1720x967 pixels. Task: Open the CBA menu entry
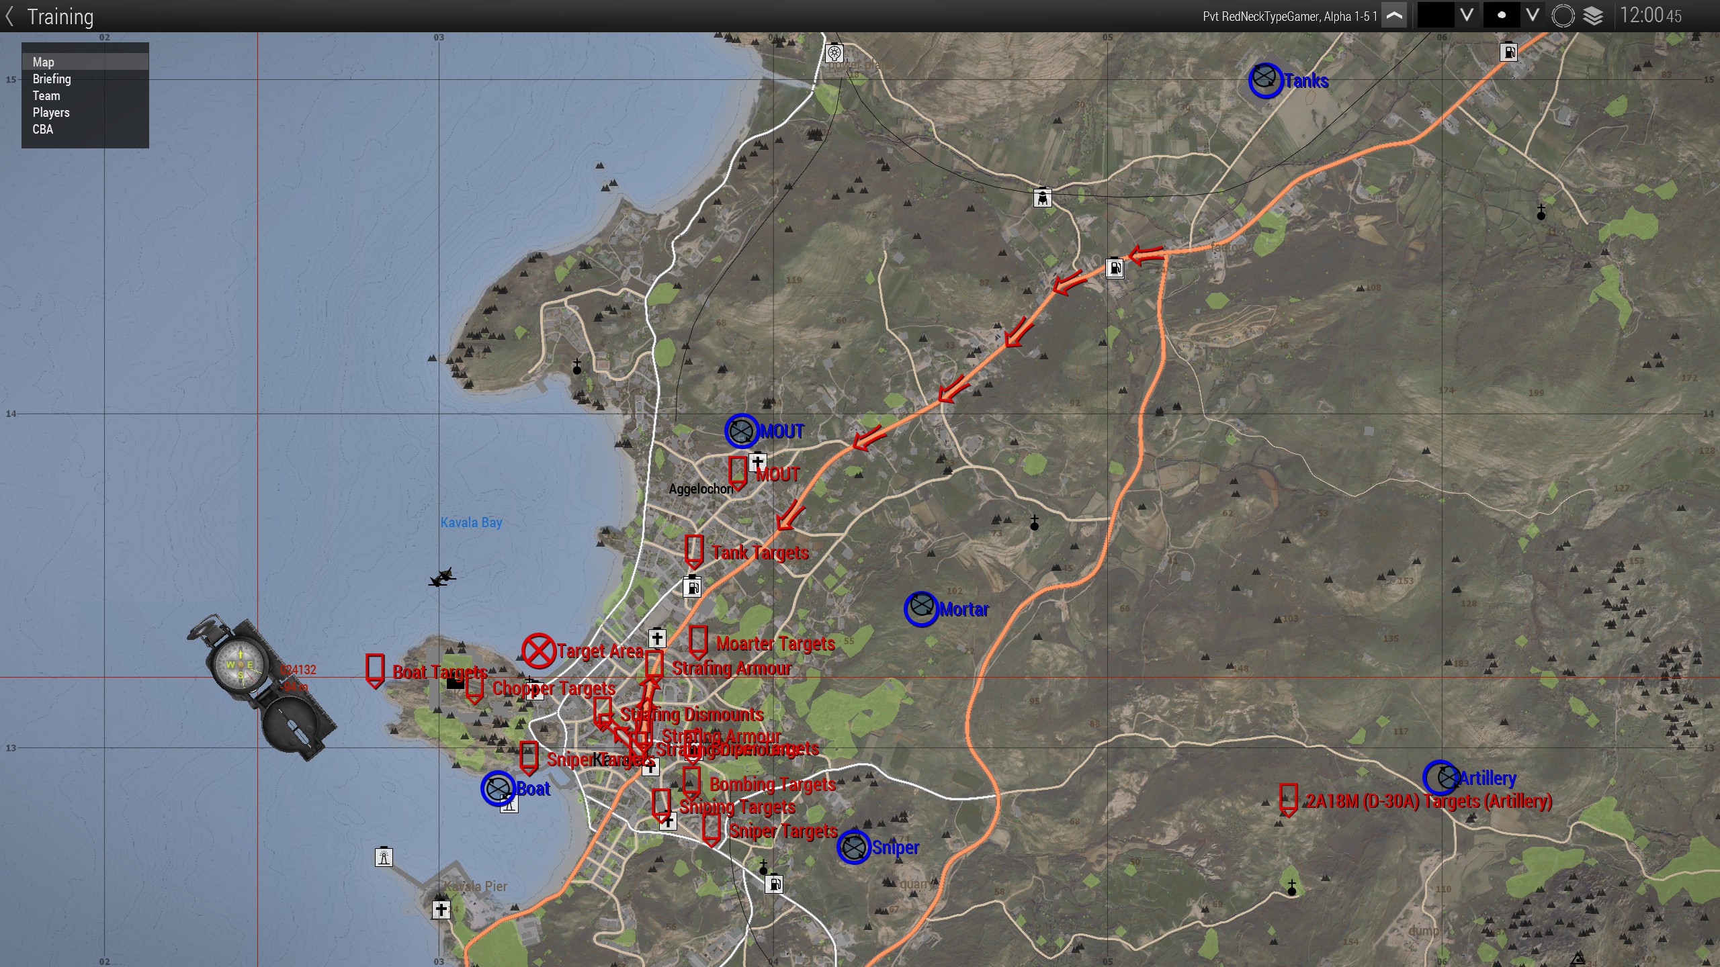pos(43,130)
